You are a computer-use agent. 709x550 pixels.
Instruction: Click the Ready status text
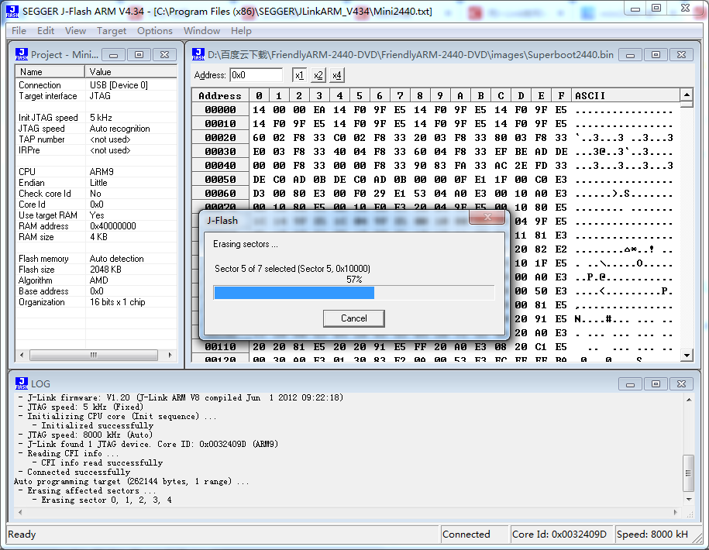click(22, 535)
